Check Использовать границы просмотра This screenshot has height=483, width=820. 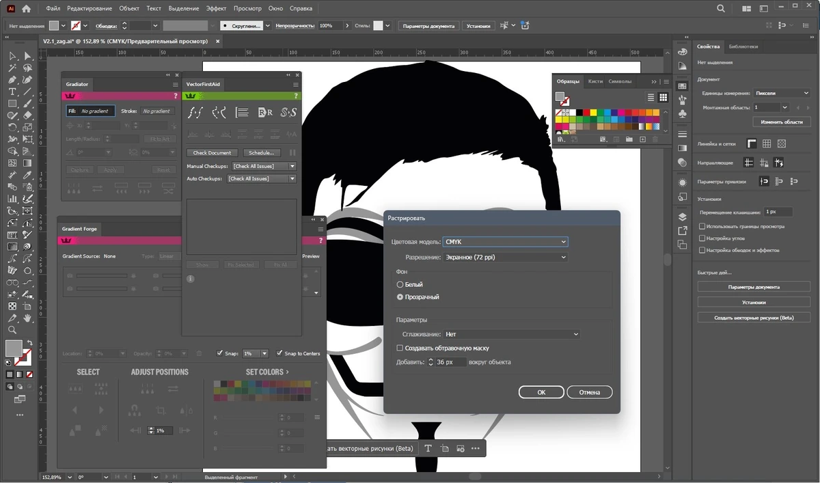coord(702,226)
